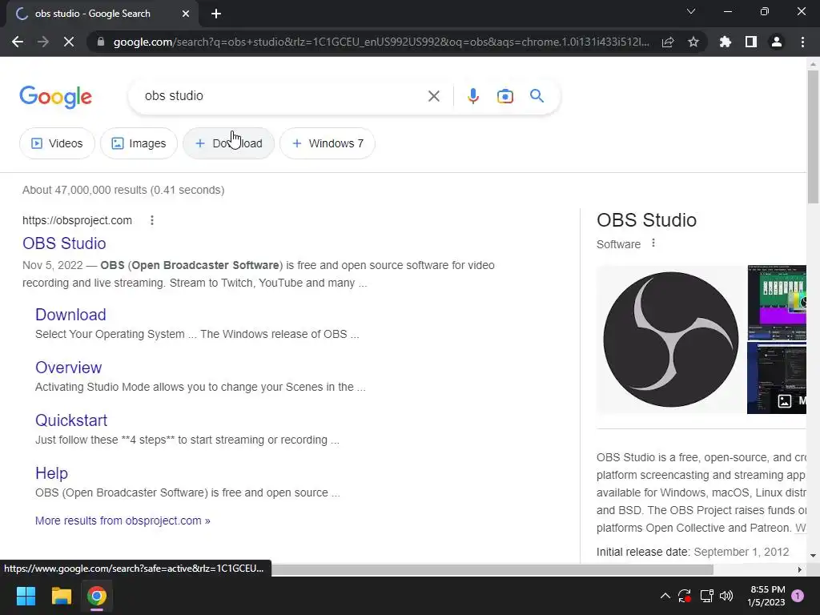The width and height of the screenshot is (820, 615).
Task: Open the volume tray icon
Action: pos(726,596)
